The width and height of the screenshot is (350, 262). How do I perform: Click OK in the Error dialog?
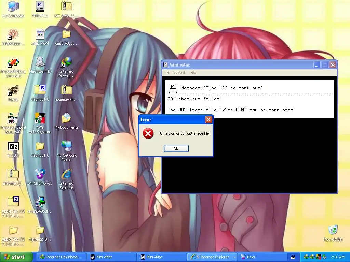click(176, 149)
